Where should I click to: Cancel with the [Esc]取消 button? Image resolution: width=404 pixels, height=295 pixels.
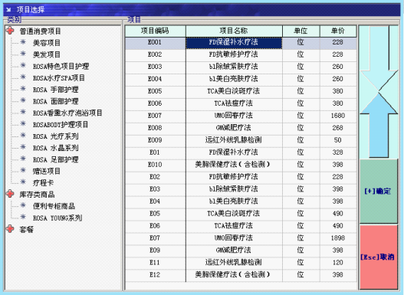click(378, 257)
